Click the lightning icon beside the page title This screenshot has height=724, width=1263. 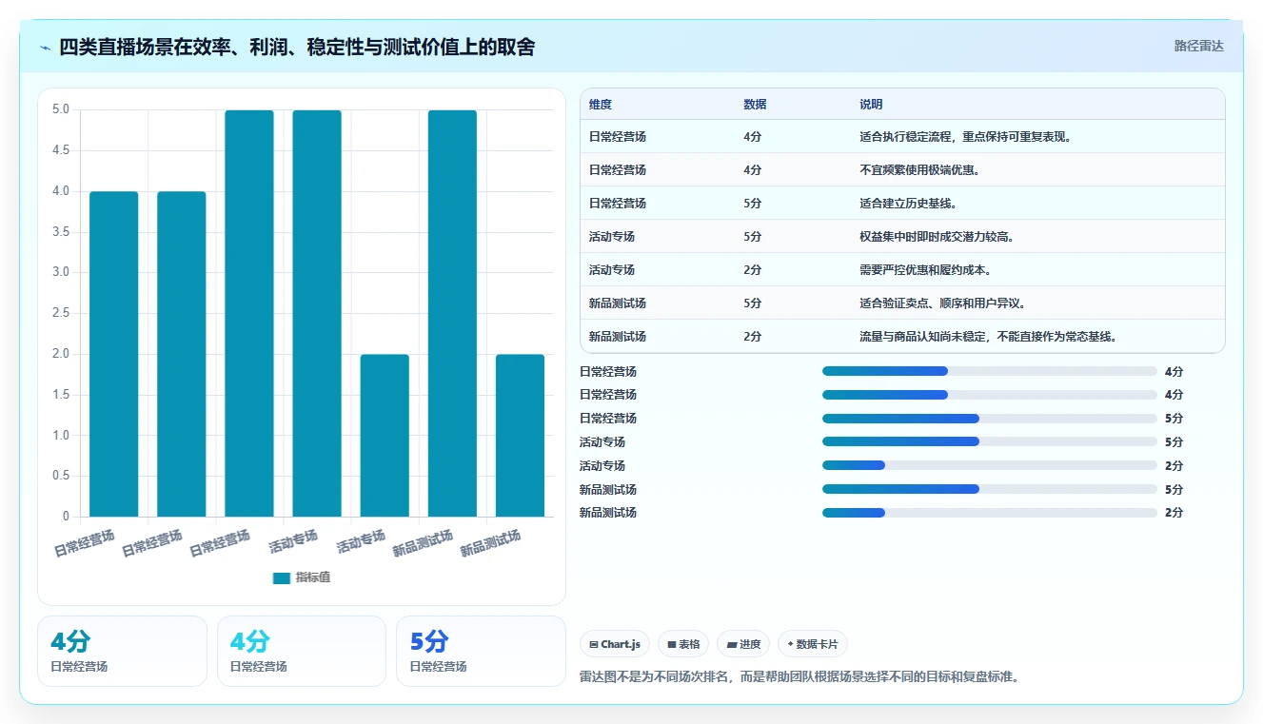click(x=45, y=48)
